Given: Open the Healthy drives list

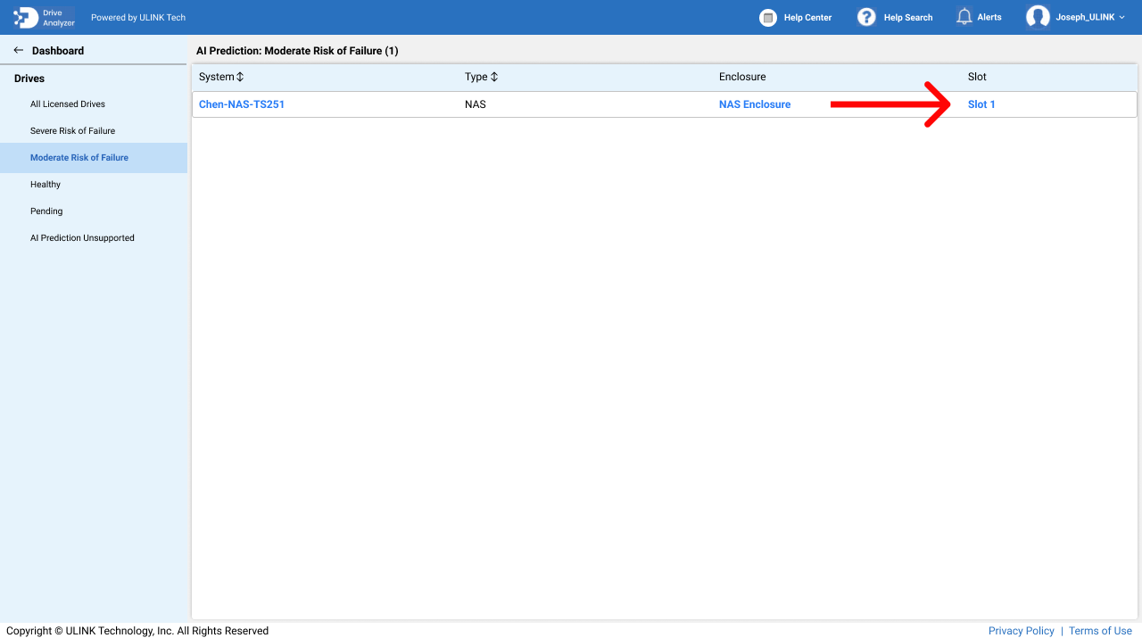Looking at the screenshot, I should (46, 185).
